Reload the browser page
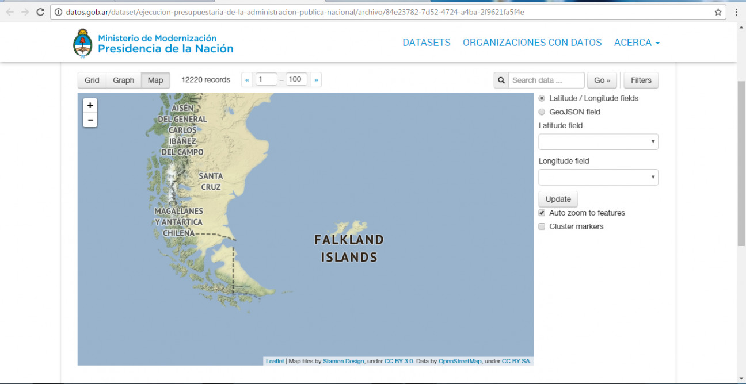 point(40,12)
